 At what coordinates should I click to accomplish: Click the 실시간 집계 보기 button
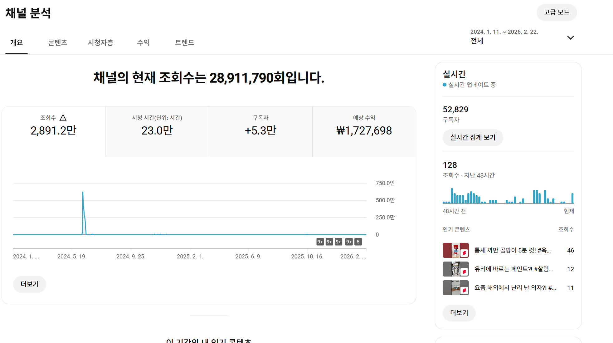473,138
